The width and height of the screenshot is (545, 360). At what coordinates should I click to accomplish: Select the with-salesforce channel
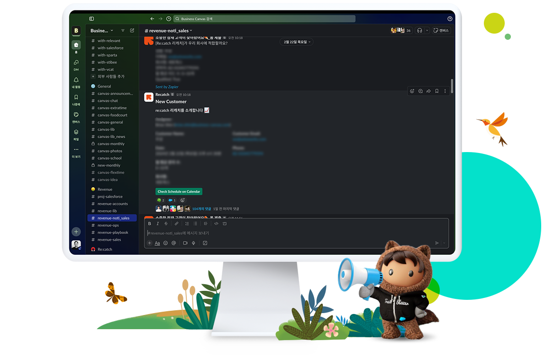[x=110, y=48]
